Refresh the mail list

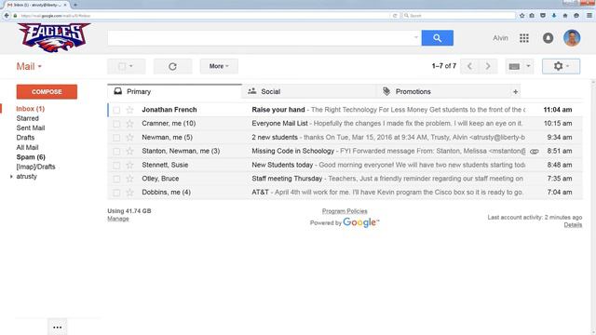172,66
